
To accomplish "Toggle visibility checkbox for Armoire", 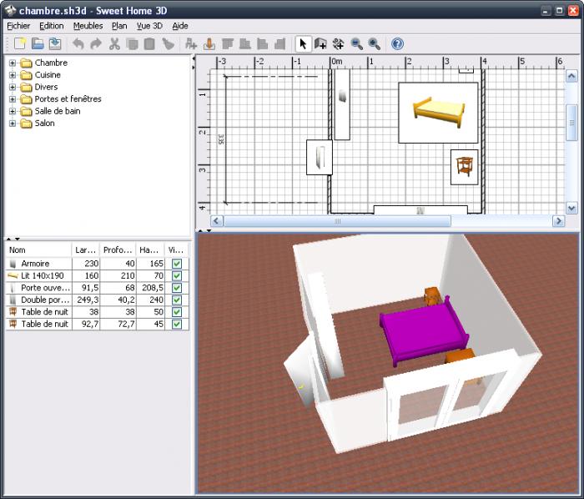I will click(176, 264).
